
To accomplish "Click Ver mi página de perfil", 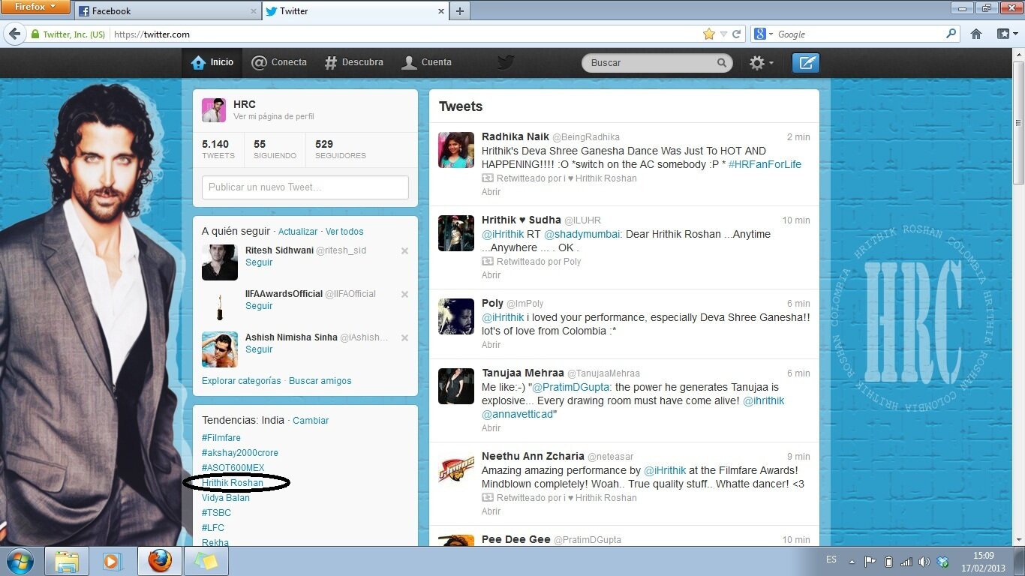I will tap(274, 117).
